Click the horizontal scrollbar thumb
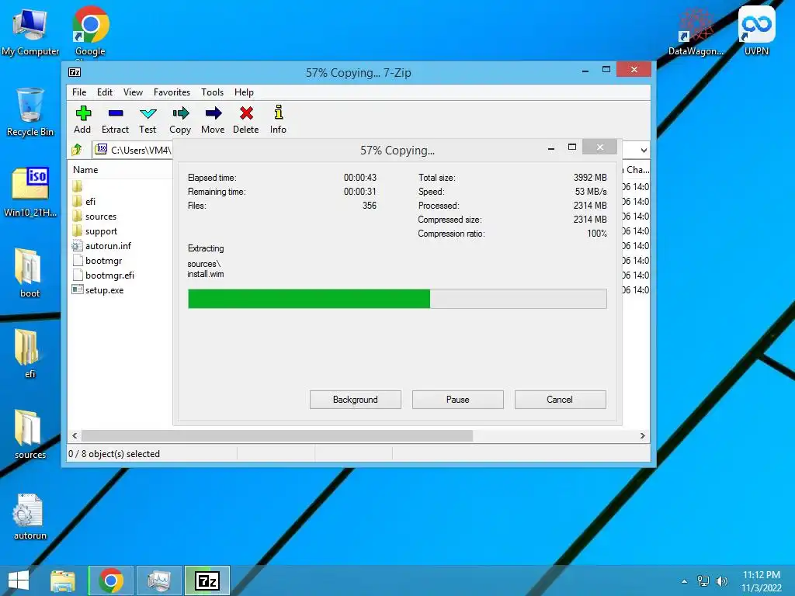Viewport: 795px width, 596px height. [277, 435]
